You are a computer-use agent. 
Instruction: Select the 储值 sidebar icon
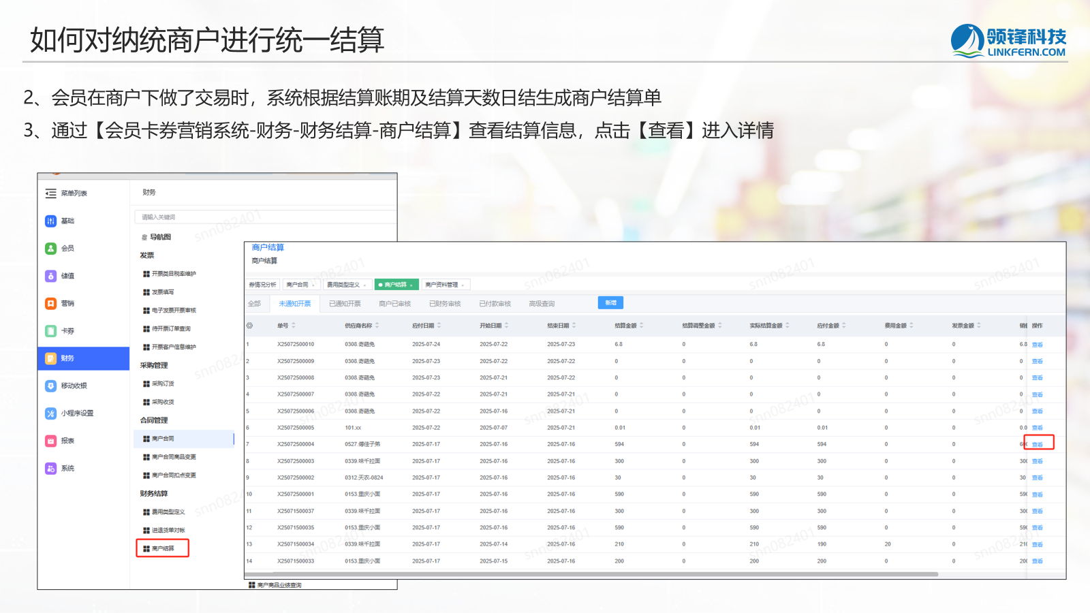click(51, 276)
